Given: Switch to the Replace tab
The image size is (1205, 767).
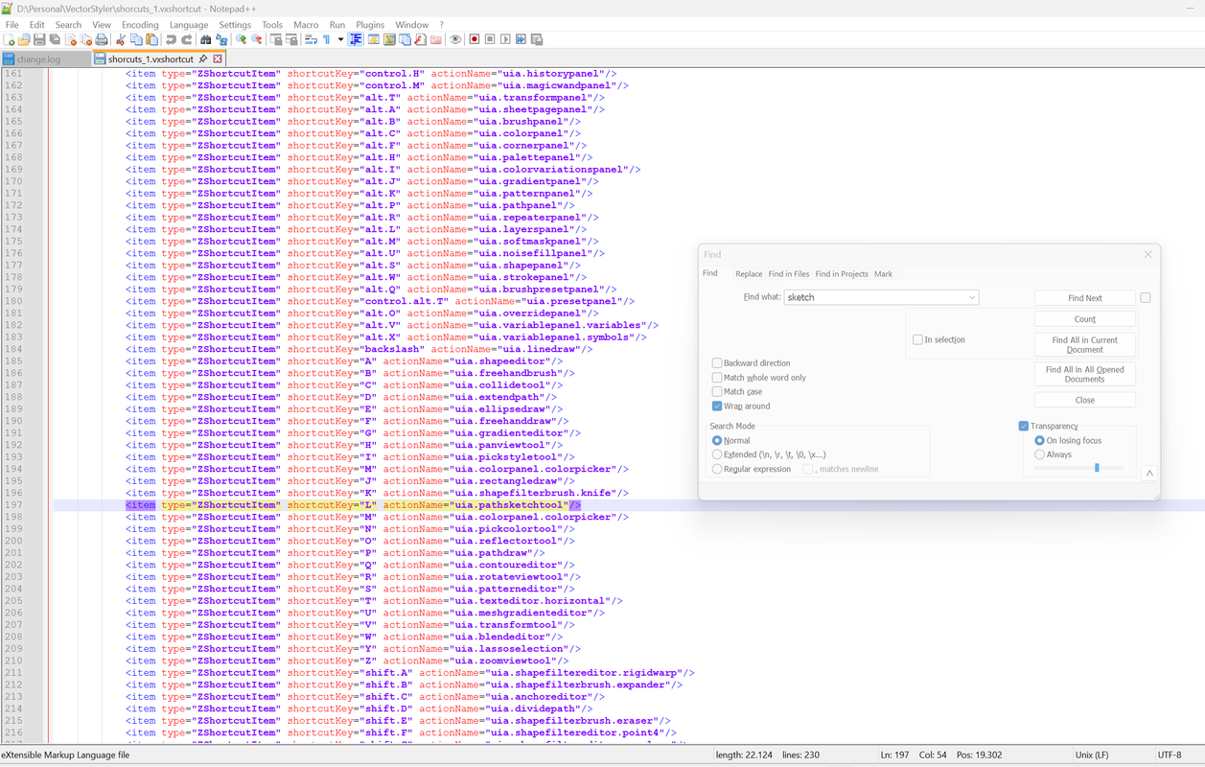Looking at the screenshot, I should pos(749,274).
